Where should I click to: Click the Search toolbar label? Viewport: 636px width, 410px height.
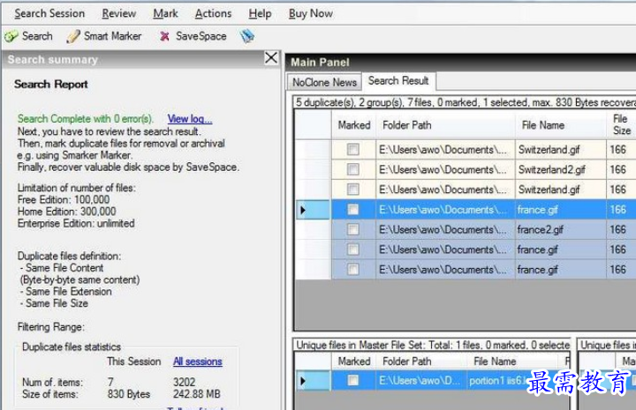pyautogui.click(x=37, y=36)
